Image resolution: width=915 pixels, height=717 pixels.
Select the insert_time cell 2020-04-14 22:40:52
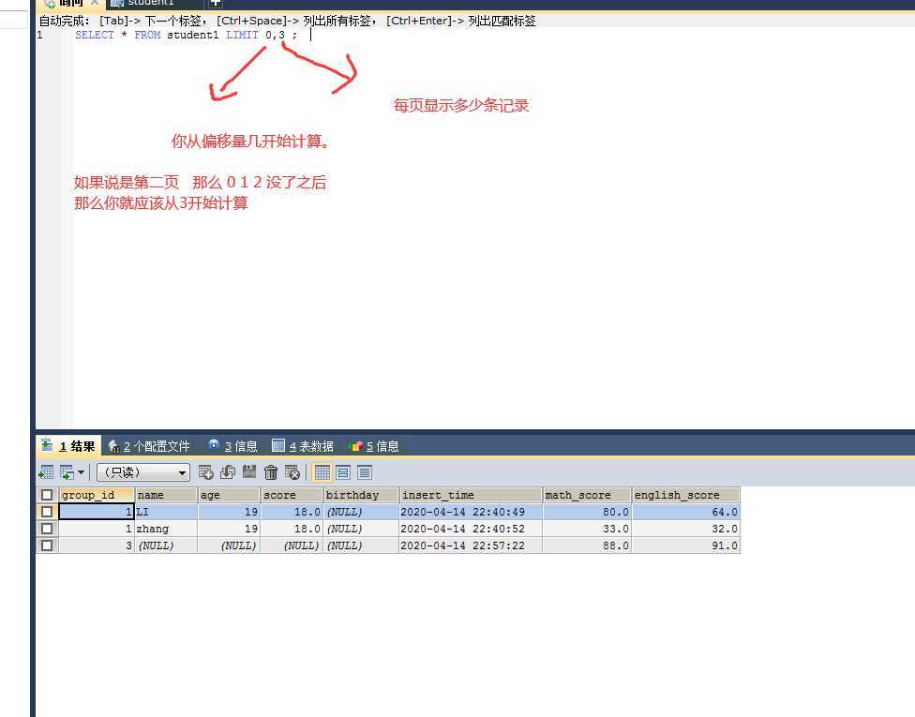pyautogui.click(x=471, y=529)
